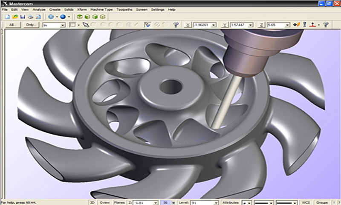Open the View menu

[x=25, y=9]
